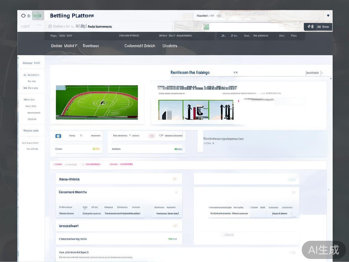
Task: Toggle the green badge in the left odds card
Action: coord(96,149)
